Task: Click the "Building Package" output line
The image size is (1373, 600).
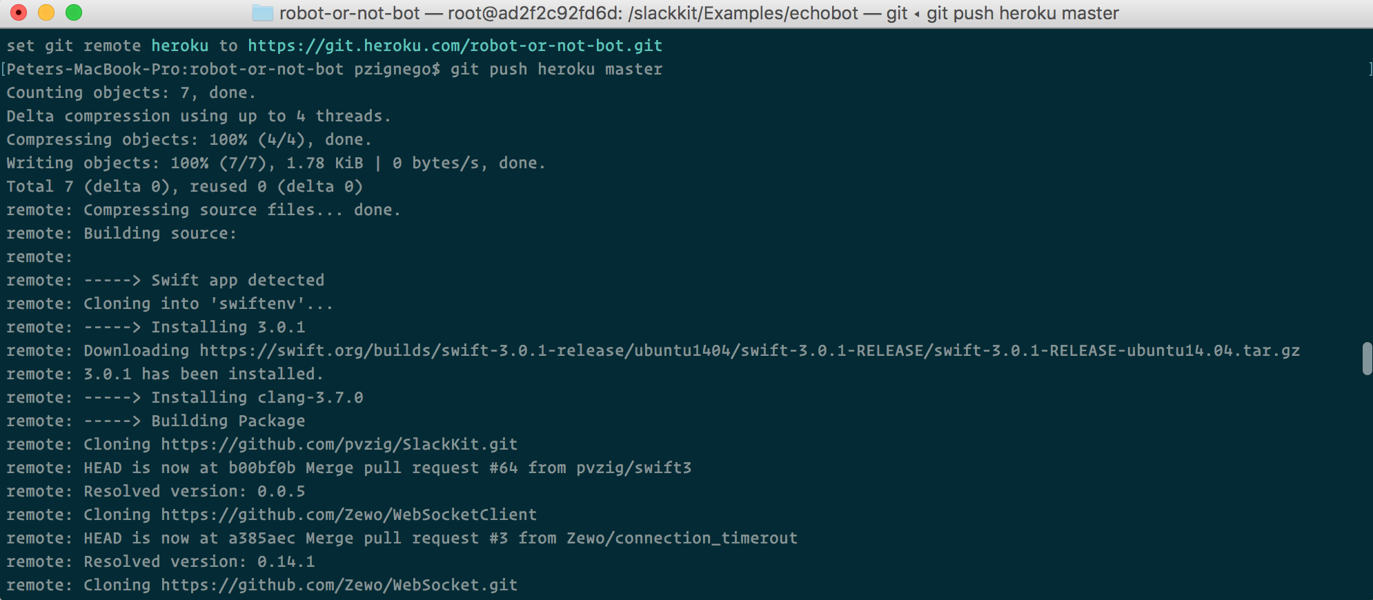Action: coord(228,421)
